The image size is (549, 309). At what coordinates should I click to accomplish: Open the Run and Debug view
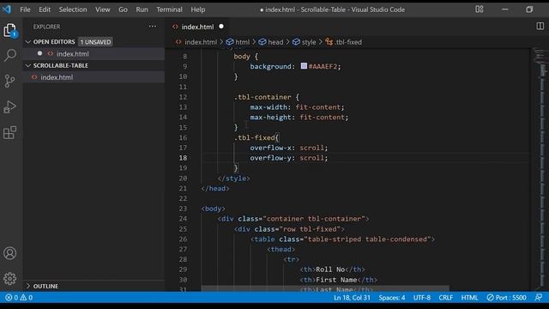tap(9, 106)
